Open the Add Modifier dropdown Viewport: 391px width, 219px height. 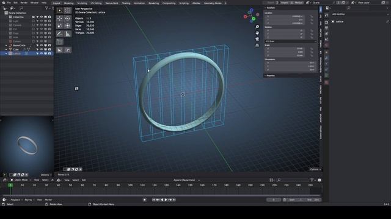click(360, 14)
